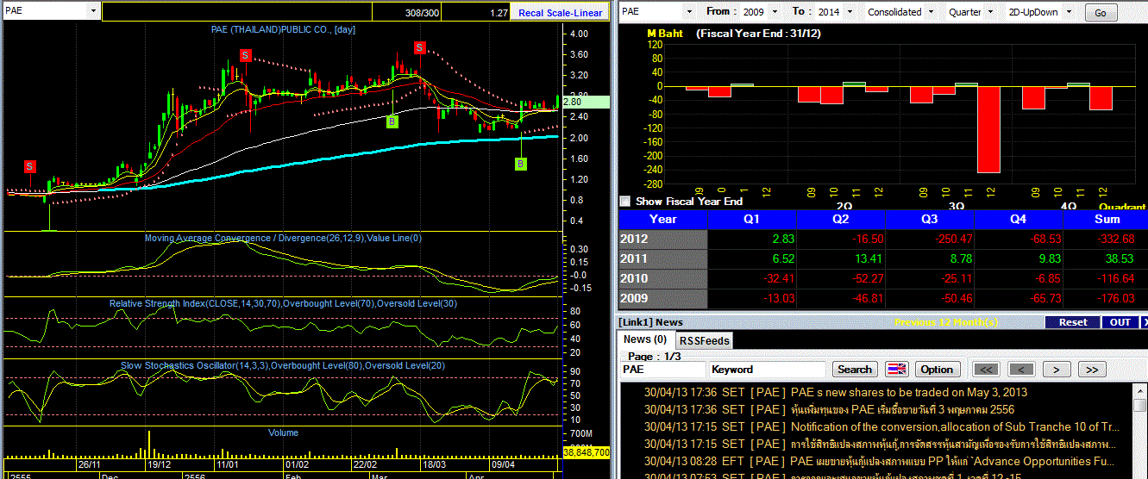Click the Volume panel title
The image size is (1148, 479).
pos(283,432)
